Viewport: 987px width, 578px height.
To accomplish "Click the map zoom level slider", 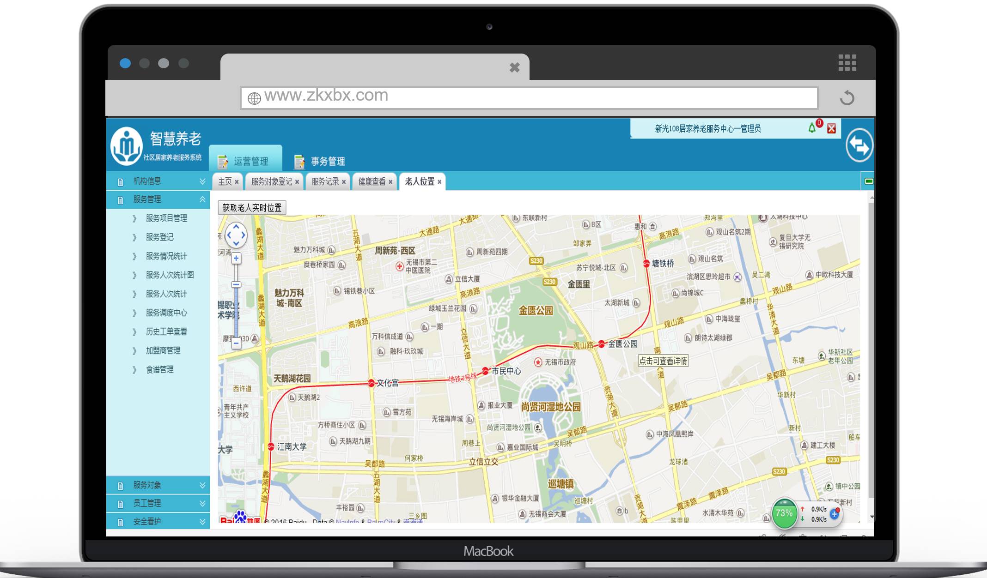I will click(236, 285).
